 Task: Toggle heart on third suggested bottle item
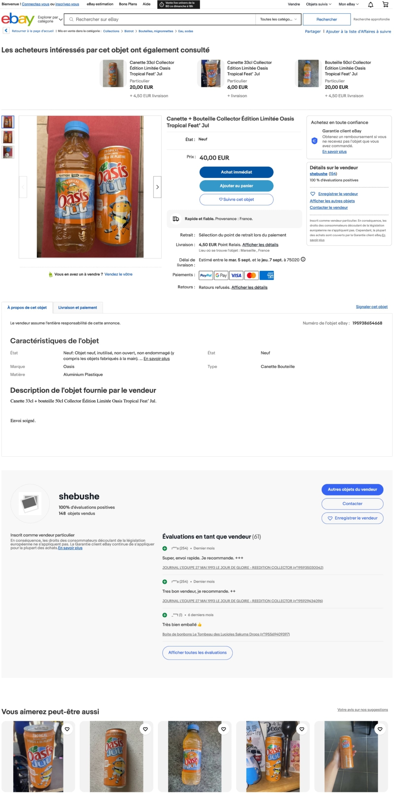pyautogui.click(x=223, y=729)
